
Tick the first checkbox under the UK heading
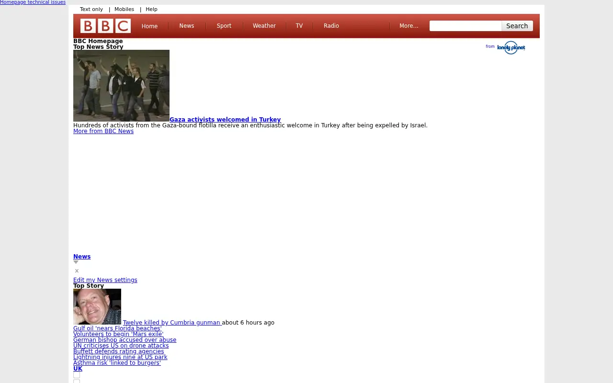77,375
